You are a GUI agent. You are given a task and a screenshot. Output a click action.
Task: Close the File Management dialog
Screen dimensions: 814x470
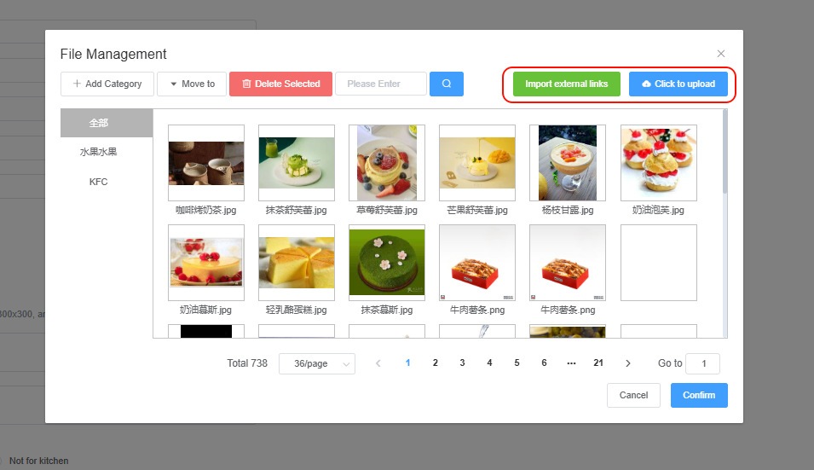[x=720, y=54]
